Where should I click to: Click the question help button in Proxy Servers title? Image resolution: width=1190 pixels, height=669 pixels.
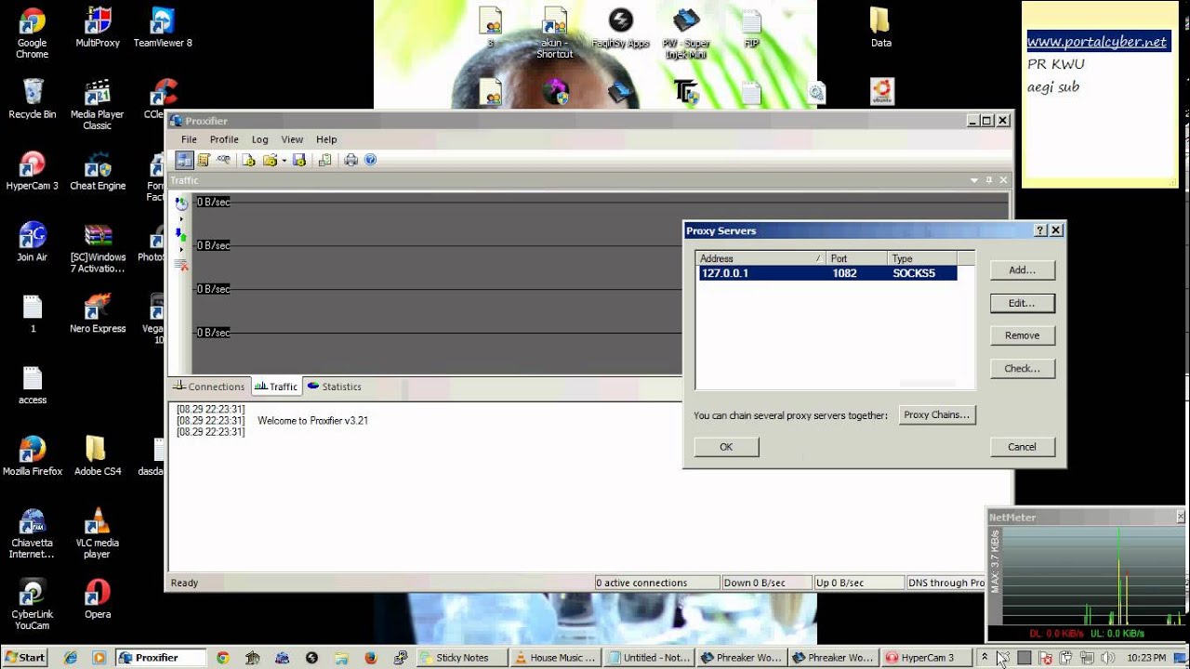coord(1040,230)
